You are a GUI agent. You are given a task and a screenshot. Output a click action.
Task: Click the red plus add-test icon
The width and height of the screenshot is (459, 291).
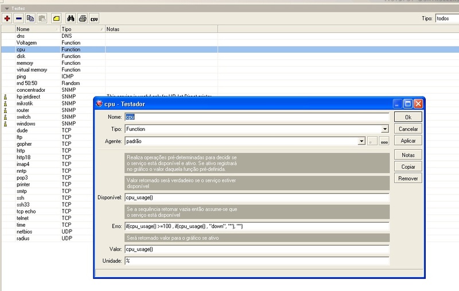click(x=7, y=18)
